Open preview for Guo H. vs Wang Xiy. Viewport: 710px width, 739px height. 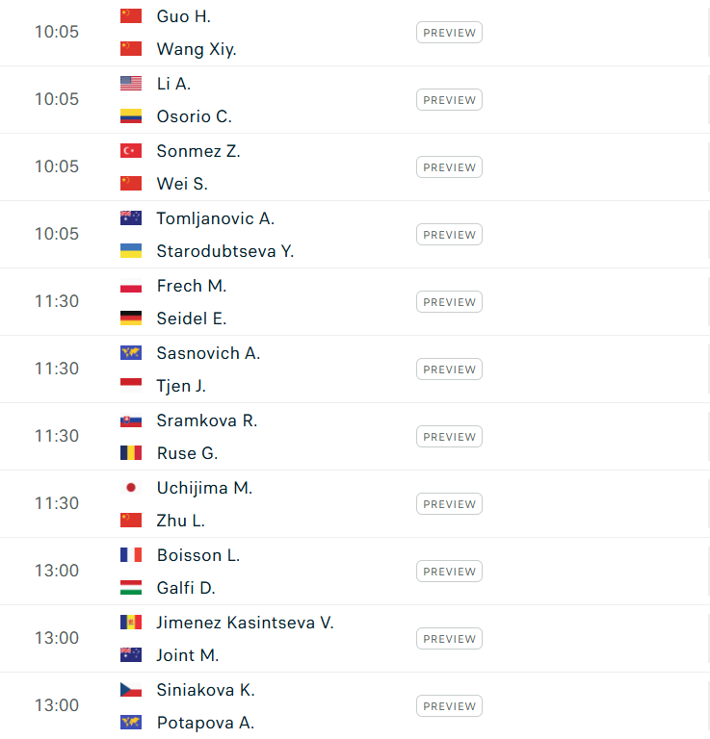tap(449, 33)
